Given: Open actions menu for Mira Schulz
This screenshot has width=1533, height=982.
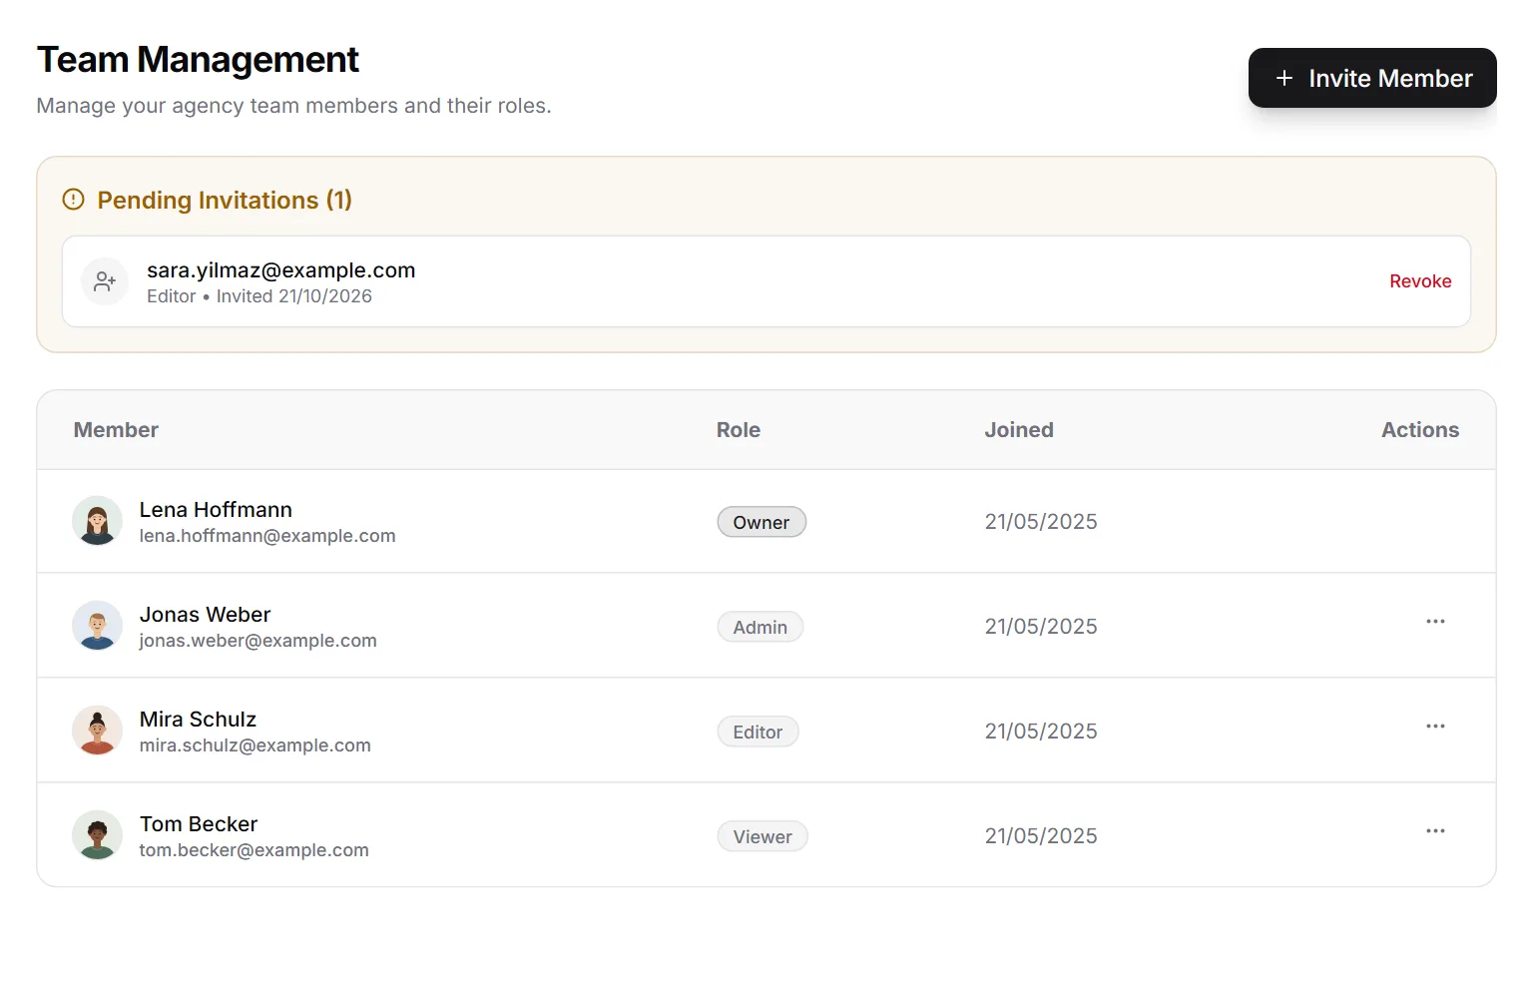Looking at the screenshot, I should click(x=1434, y=727).
